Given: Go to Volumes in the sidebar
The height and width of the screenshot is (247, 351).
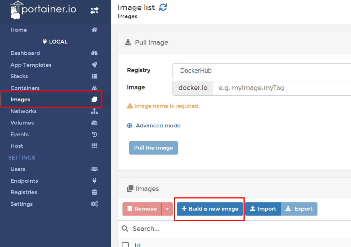Looking at the screenshot, I should pyautogui.click(x=22, y=123).
